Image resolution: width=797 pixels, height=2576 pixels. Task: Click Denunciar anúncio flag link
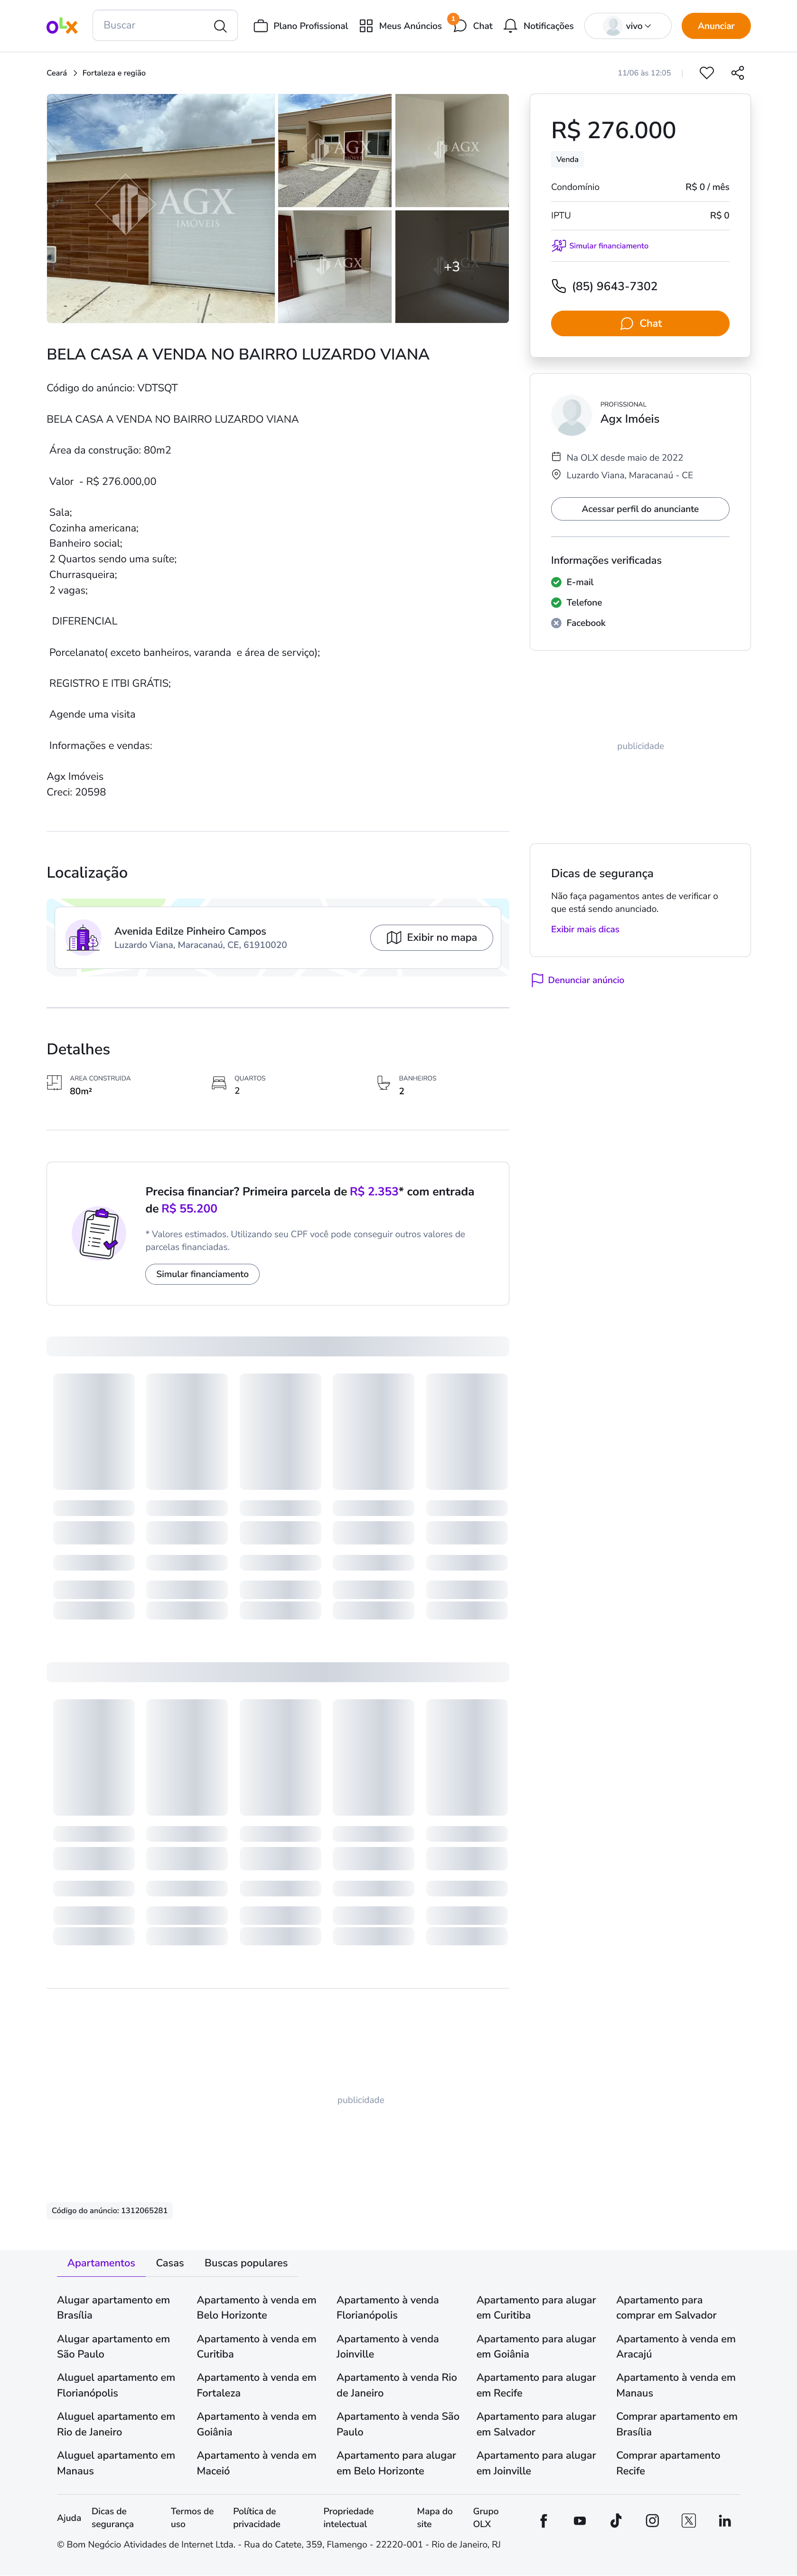pyautogui.click(x=577, y=980)
